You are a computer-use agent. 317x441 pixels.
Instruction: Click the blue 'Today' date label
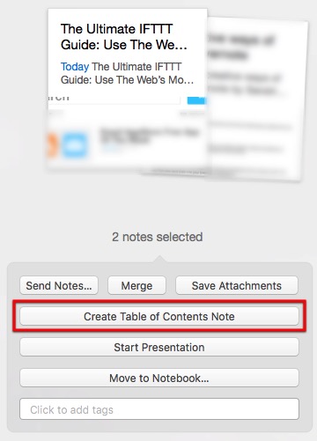pos(75,67)
